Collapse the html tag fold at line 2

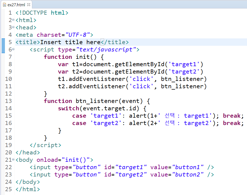(13, 20)
